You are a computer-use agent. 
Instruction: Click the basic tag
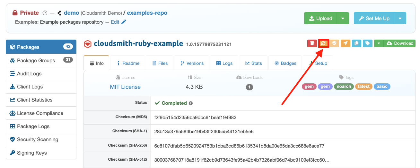(382, 87)
